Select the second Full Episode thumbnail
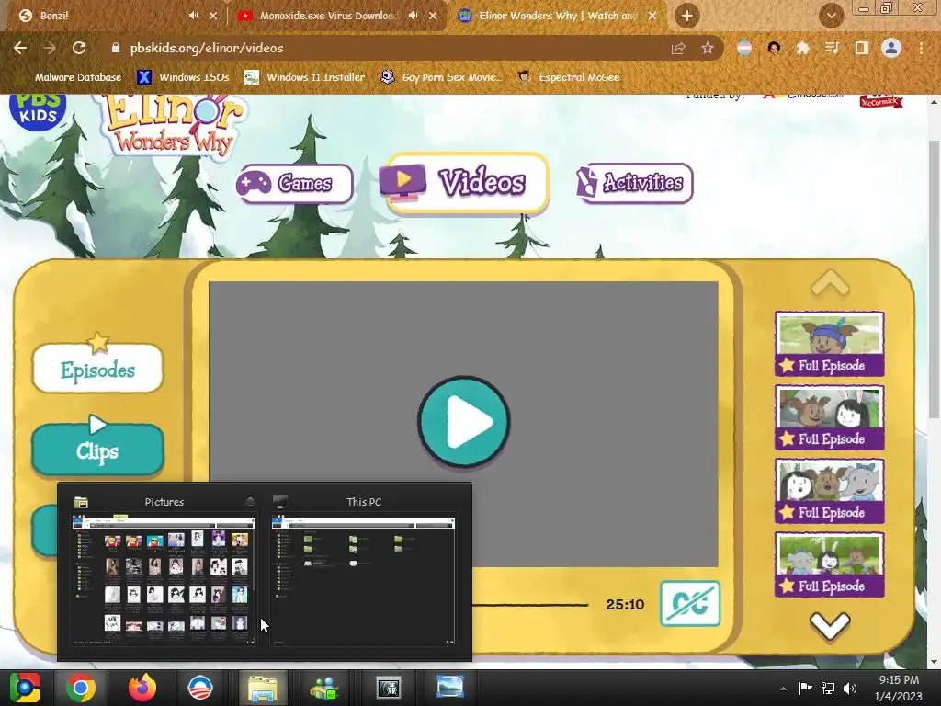The image size is (941, 706). click(x=830, y=417)
